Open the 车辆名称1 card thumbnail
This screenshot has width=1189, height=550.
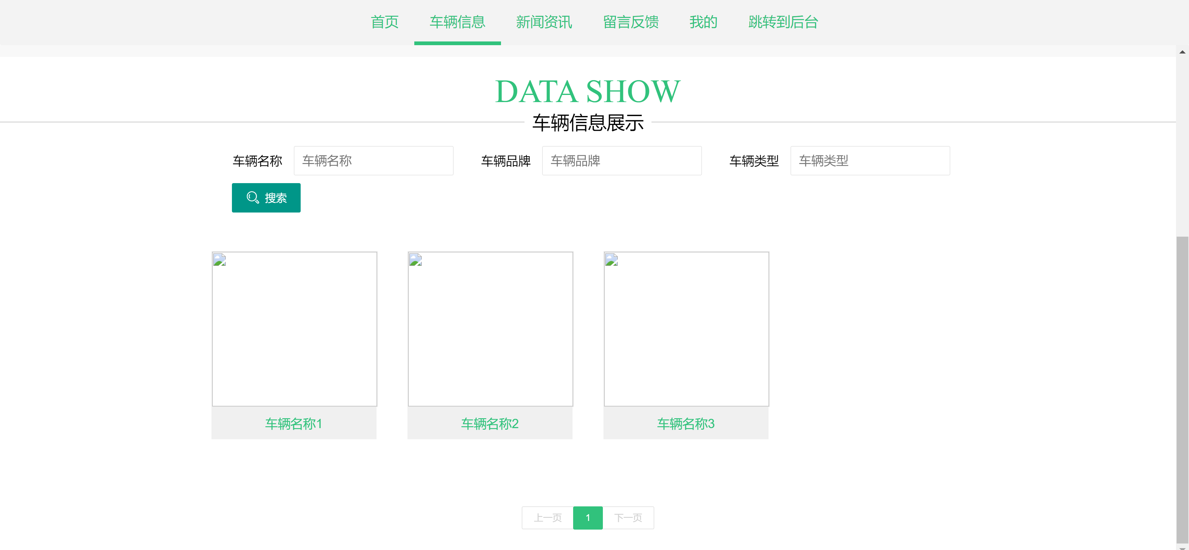294,329
